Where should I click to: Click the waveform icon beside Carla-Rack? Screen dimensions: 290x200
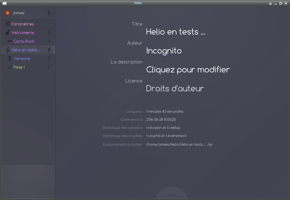[10, 41]
